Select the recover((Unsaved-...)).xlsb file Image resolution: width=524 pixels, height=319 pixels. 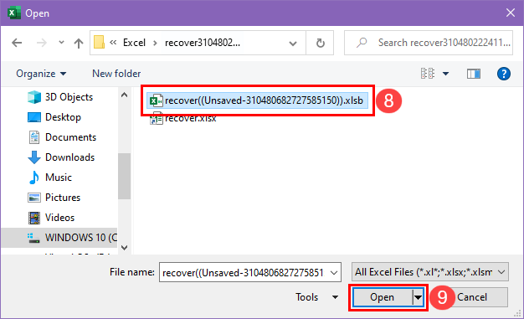coord(257,100)
